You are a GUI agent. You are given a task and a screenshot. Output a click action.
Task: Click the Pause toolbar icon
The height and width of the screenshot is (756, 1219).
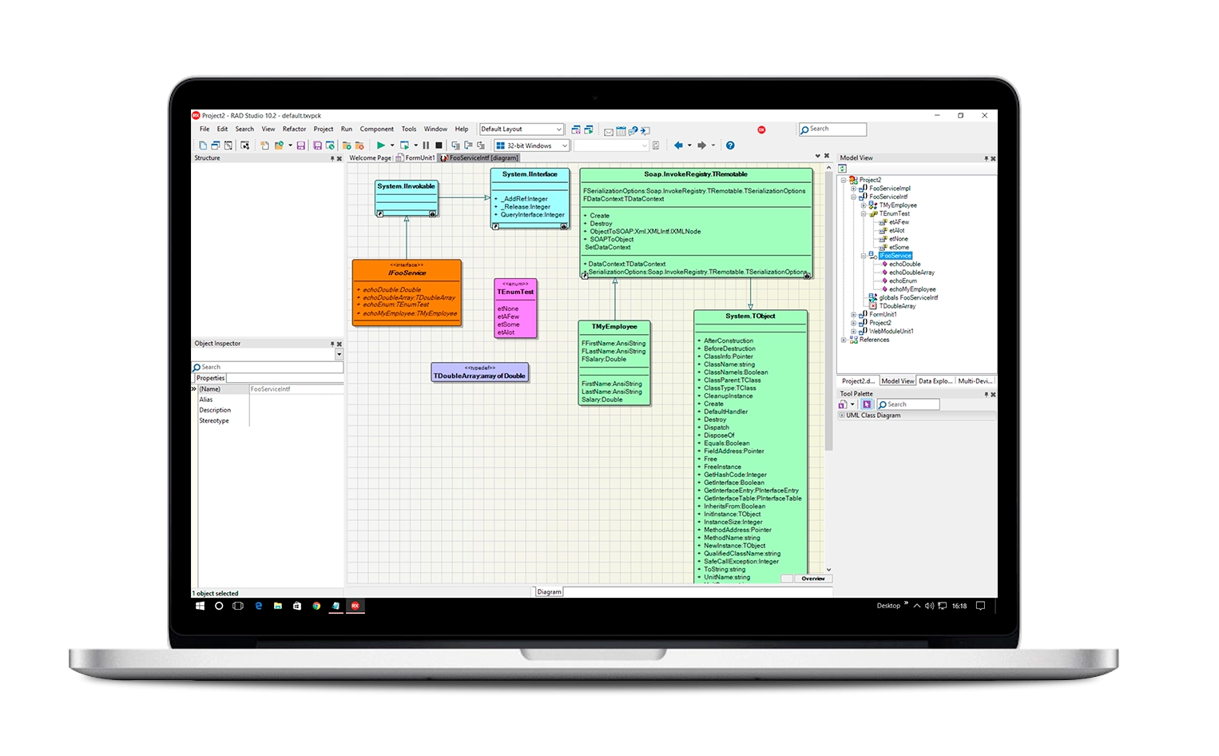426,145
